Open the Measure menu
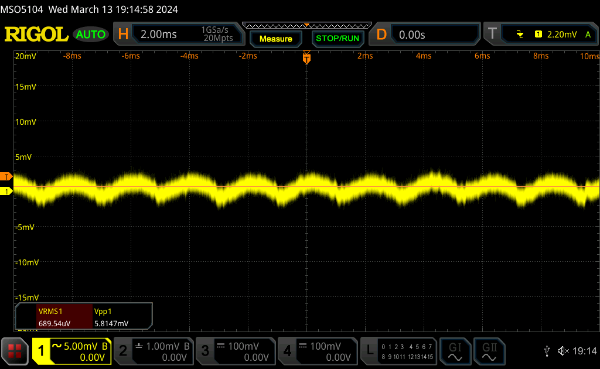The height and width of the screenshot is (369, 600). pos(276,39)
